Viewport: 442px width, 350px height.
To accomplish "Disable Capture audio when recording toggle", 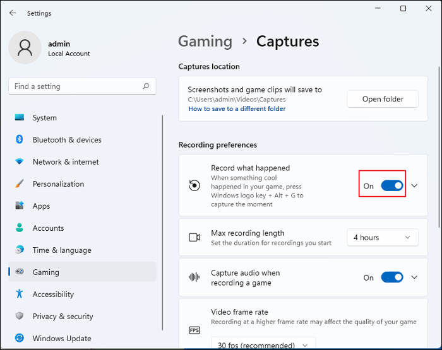I will 391,277.
